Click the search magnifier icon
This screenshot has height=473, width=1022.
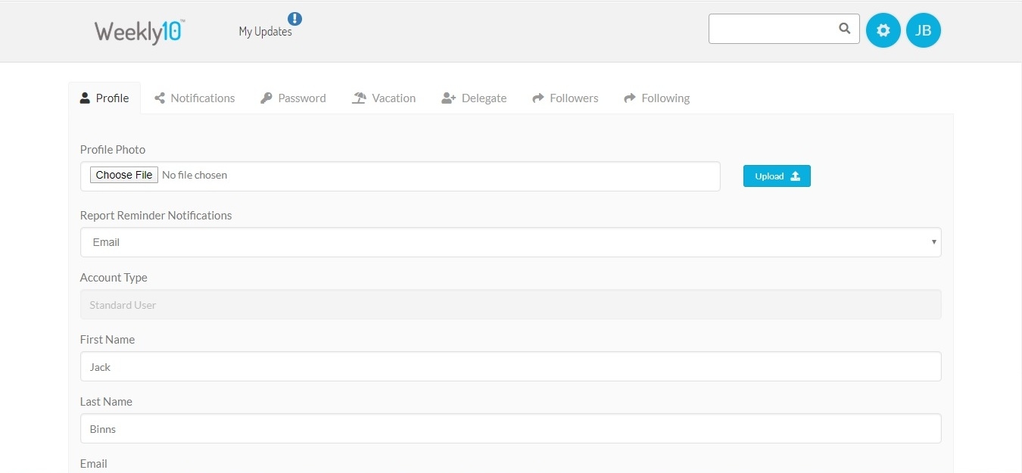844,29
